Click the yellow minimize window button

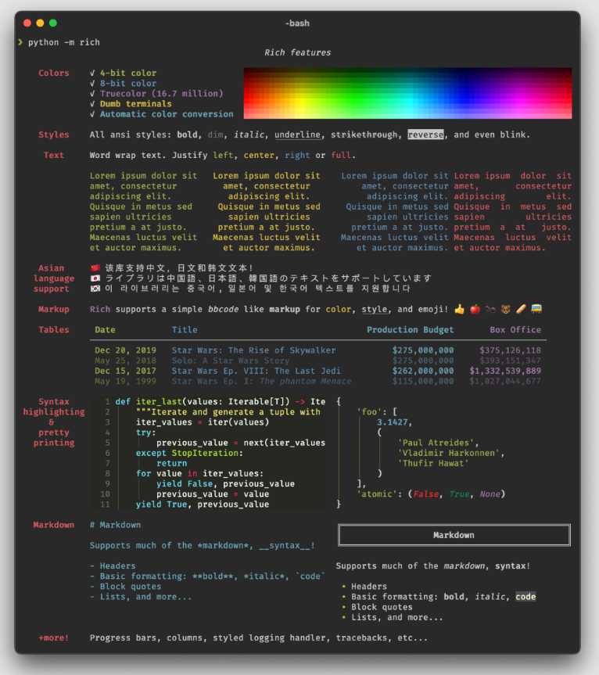40,23
